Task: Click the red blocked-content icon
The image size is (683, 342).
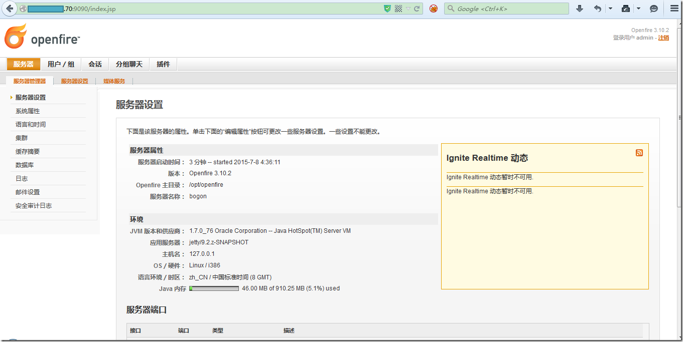Action: click(434, 9)
